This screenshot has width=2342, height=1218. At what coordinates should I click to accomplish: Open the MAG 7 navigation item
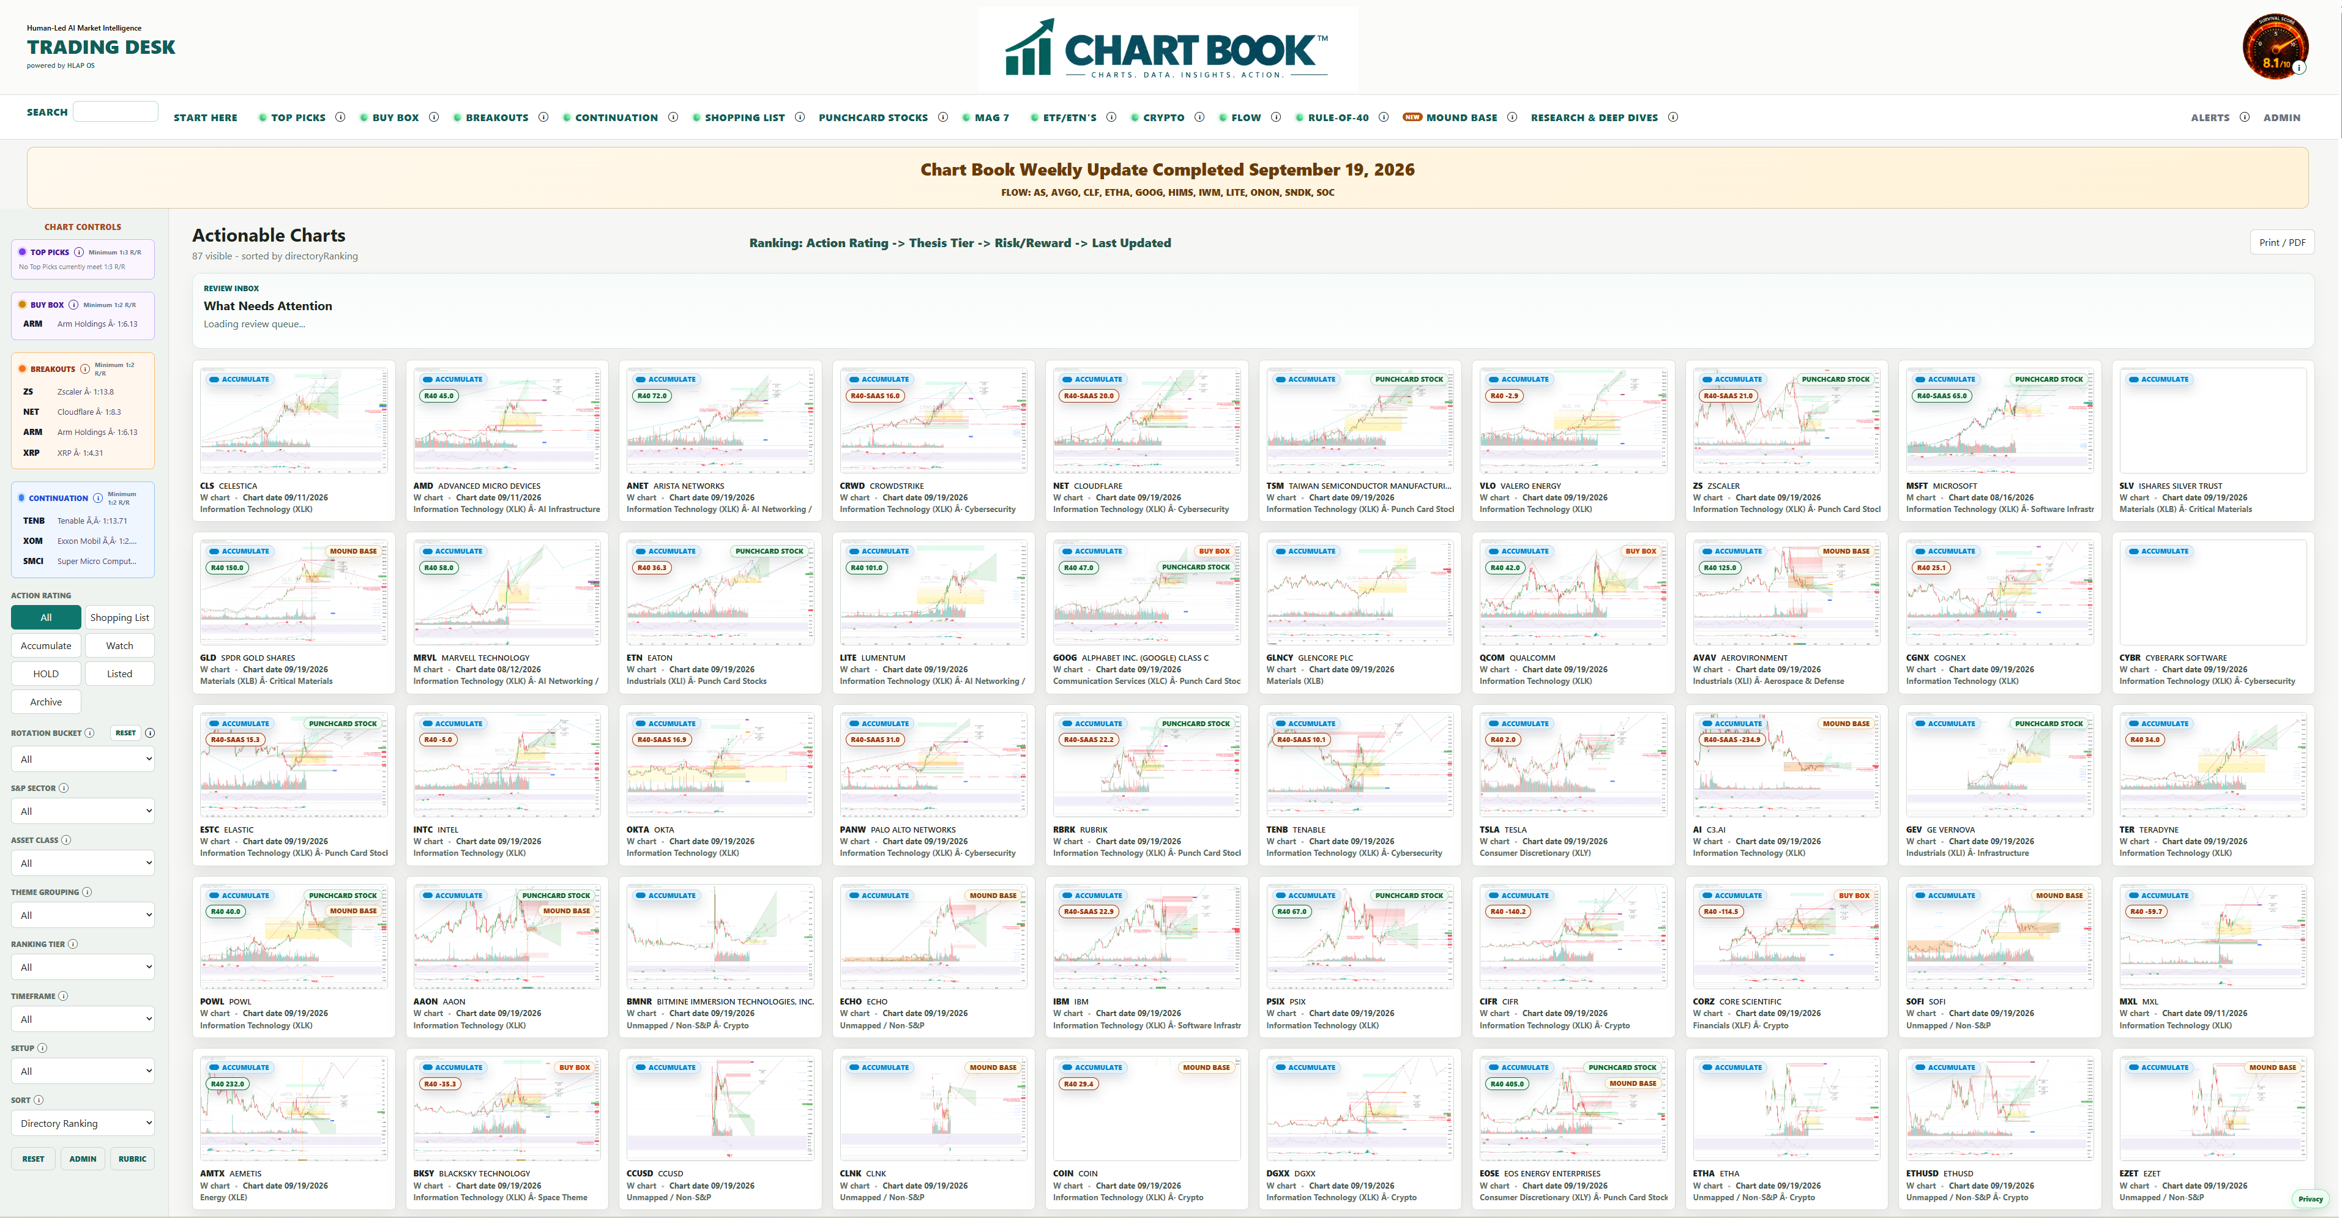(x=991, y=118)
